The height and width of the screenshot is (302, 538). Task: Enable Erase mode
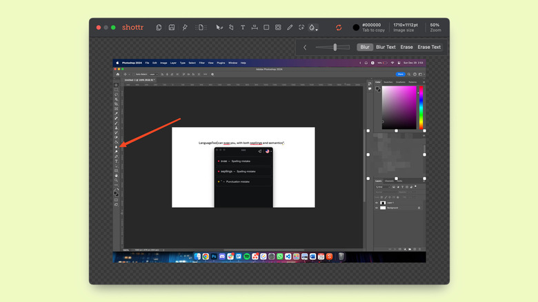pyautogui.click(x=406, y=48)
